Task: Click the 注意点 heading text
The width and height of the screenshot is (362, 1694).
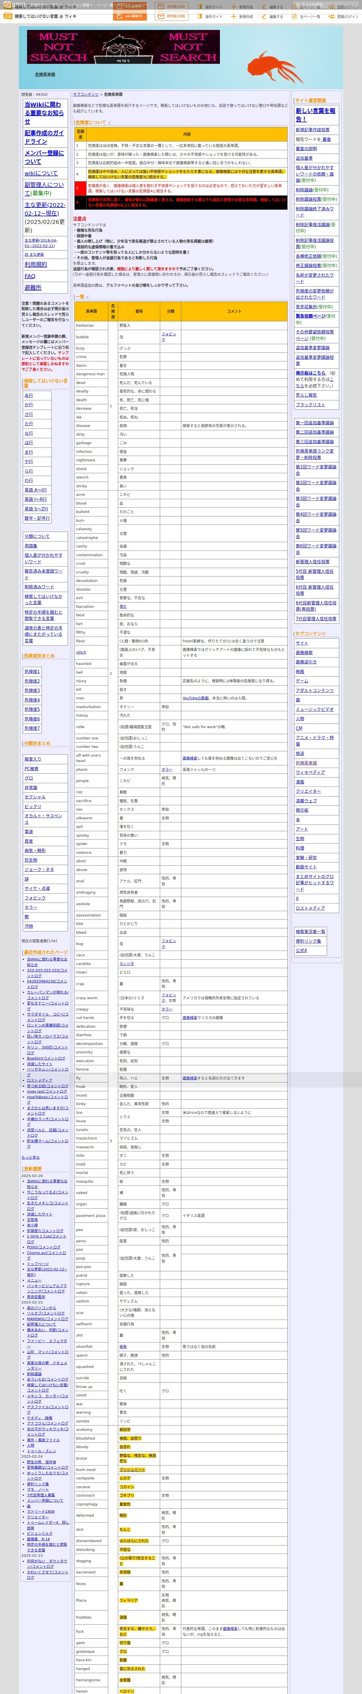Action: pyautogui.click(x=80, y=219)
